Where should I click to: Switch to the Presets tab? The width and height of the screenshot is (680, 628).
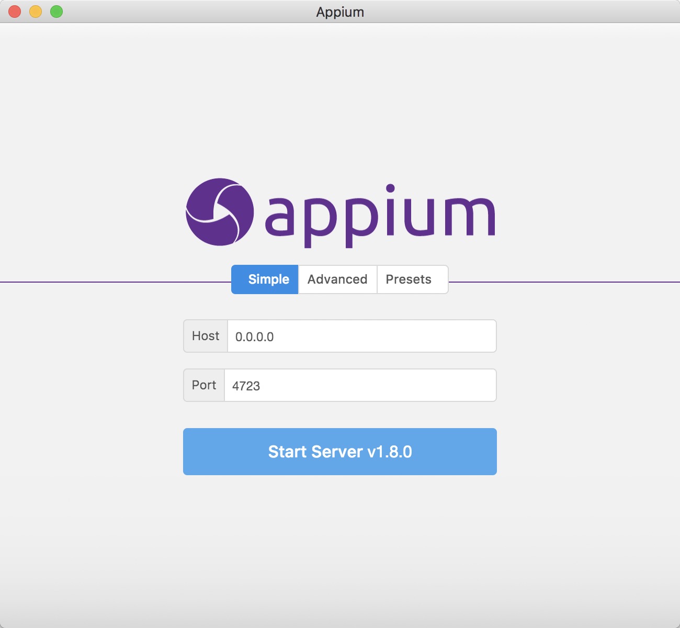(x=412, y=279)
